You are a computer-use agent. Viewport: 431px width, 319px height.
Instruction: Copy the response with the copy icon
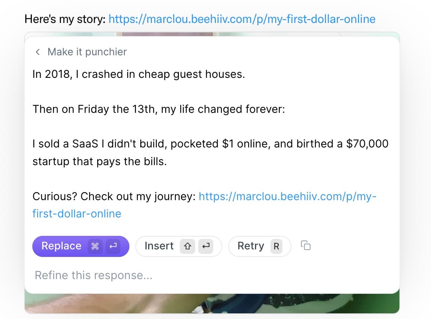point(306,245)
